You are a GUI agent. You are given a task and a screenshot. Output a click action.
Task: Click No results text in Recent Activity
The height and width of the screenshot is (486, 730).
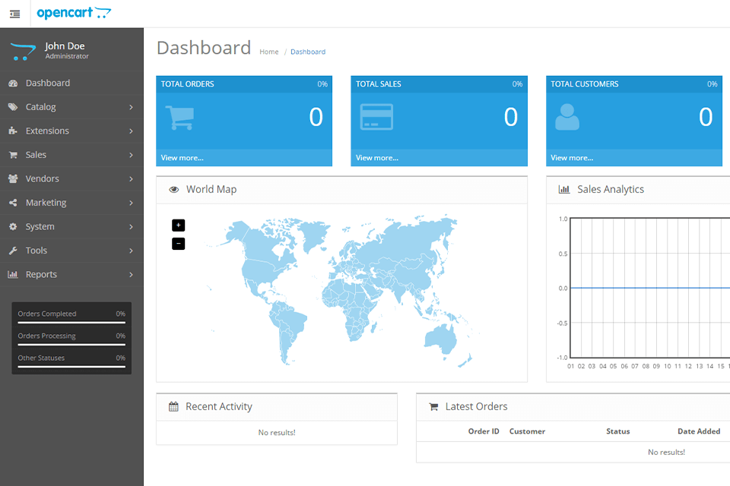(277, 433)
